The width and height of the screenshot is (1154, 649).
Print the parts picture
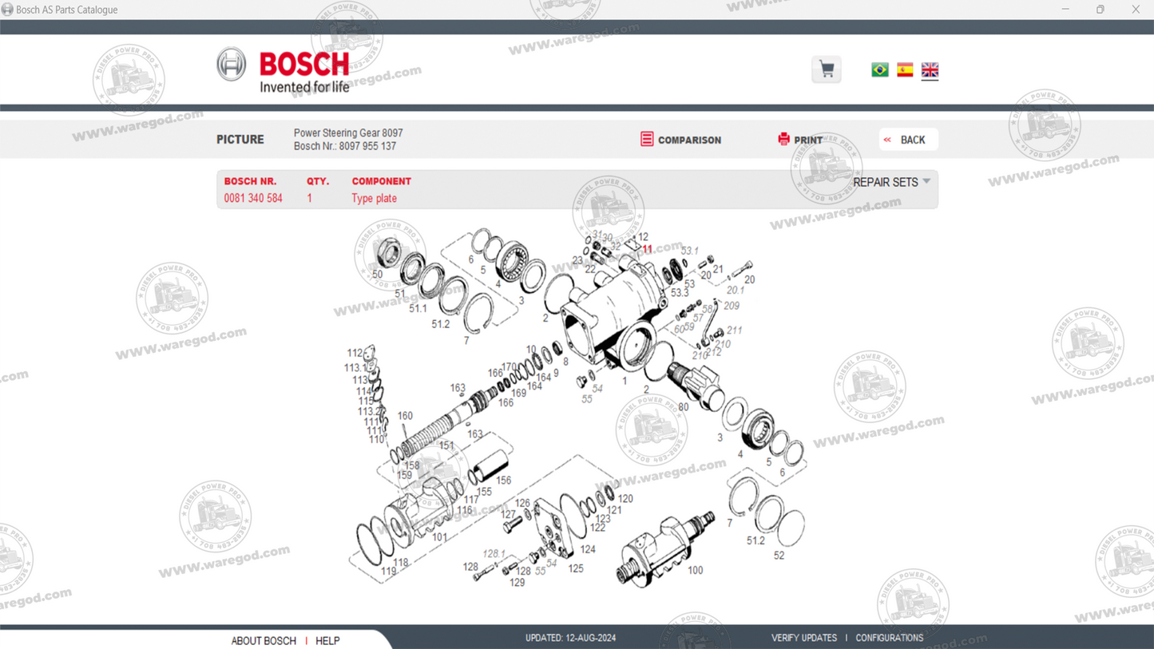800,140
